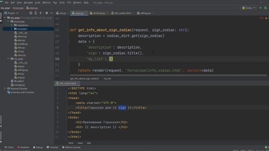
Task: Click the Collapse All icon in Project panel
Action: click(x=40, y=13)
